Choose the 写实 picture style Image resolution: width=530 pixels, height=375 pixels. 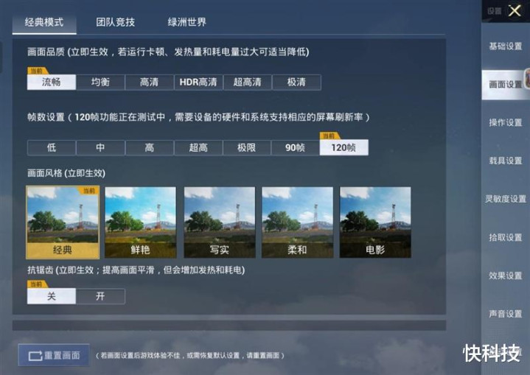coord(220,222)
